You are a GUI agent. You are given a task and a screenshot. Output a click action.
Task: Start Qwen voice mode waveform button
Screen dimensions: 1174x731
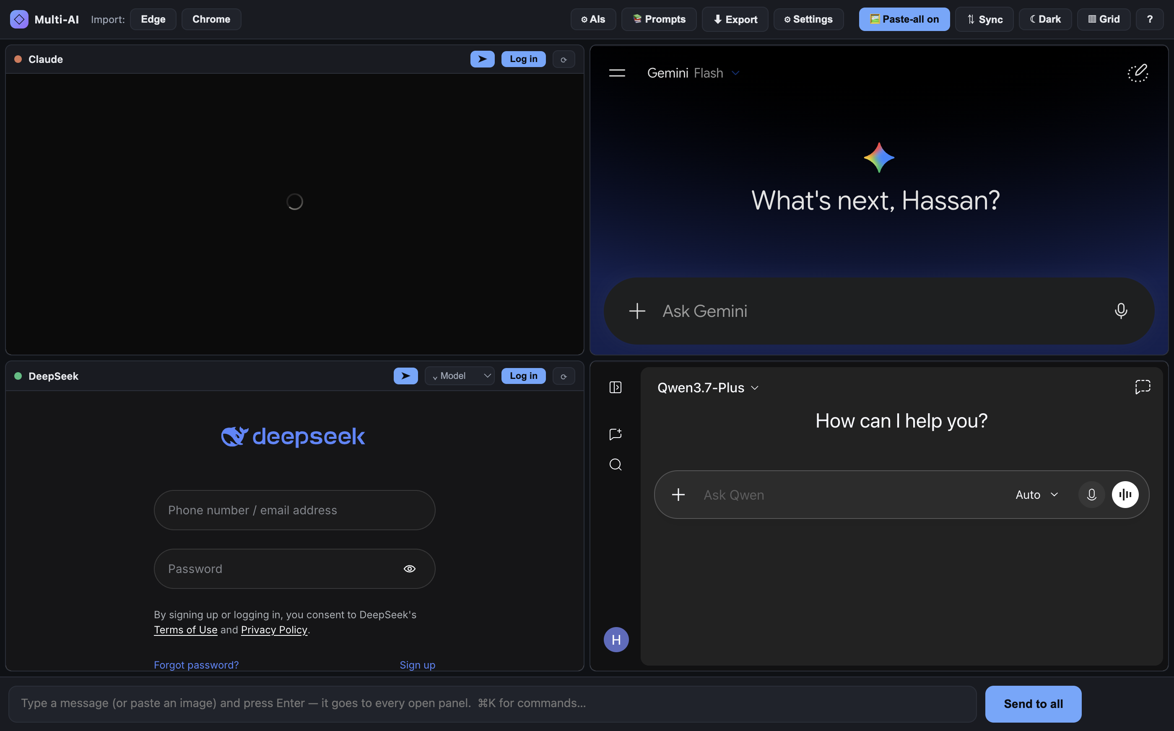coord(1125,495)
